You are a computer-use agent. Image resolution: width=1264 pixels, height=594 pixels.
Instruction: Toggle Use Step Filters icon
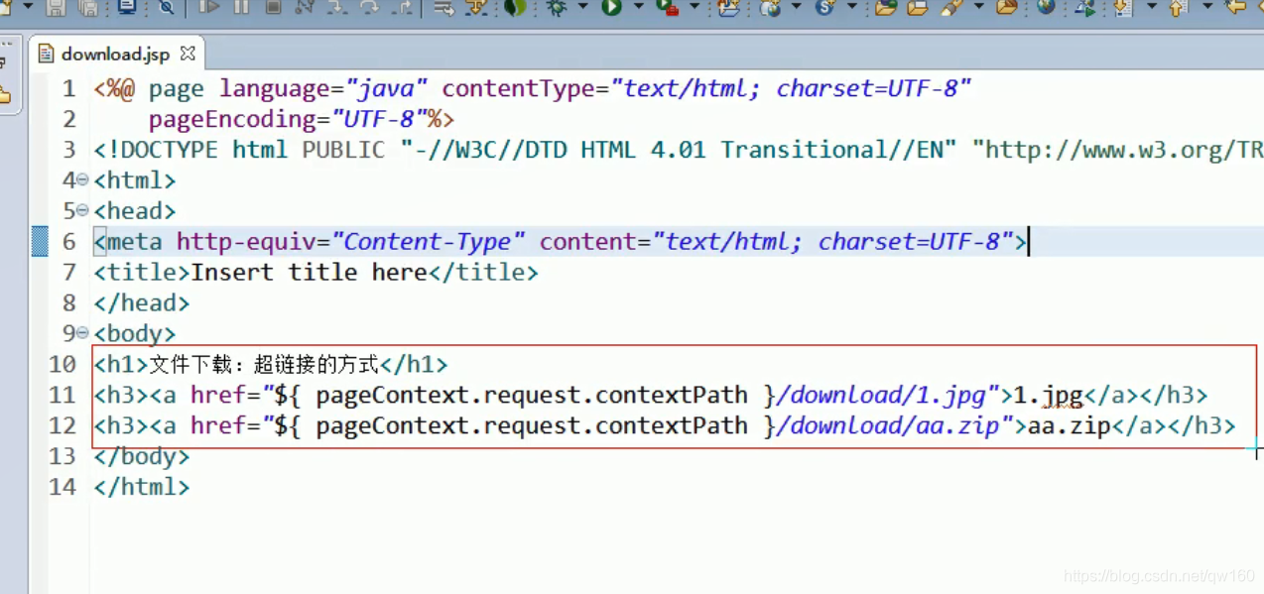[476, 7]
